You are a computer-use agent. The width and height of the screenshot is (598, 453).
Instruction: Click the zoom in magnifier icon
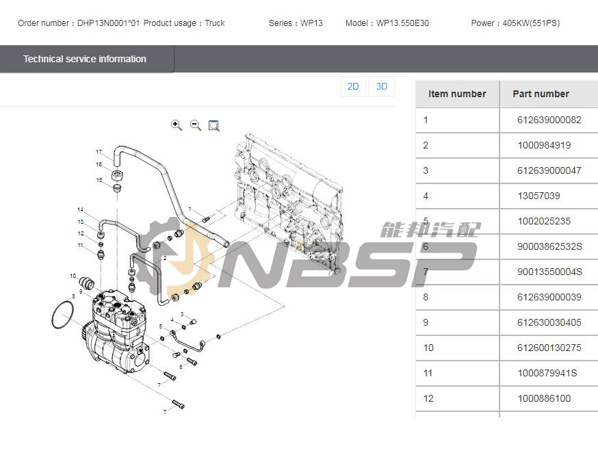click(x=177, y=125)
